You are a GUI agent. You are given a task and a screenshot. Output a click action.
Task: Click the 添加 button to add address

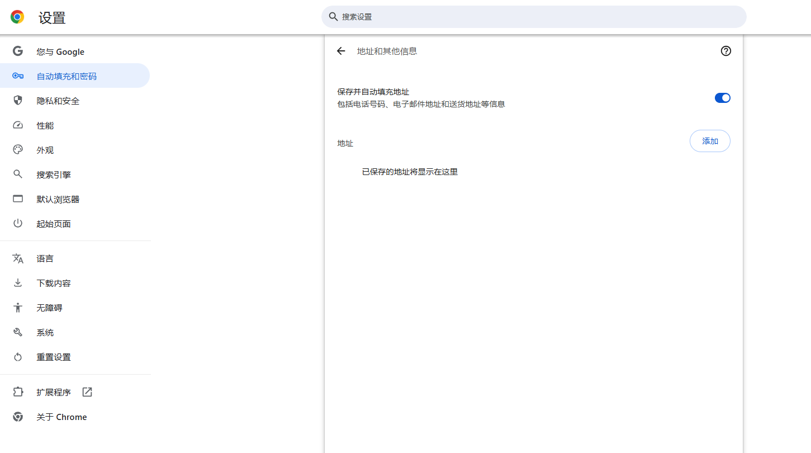click(x=710, y=141)
